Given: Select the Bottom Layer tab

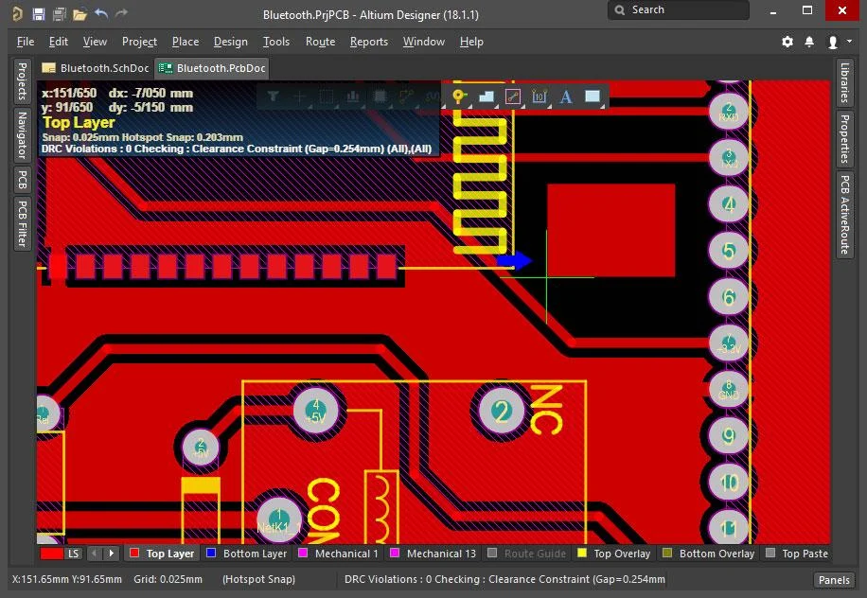Looking at the screenshot, I should point(246,554).
